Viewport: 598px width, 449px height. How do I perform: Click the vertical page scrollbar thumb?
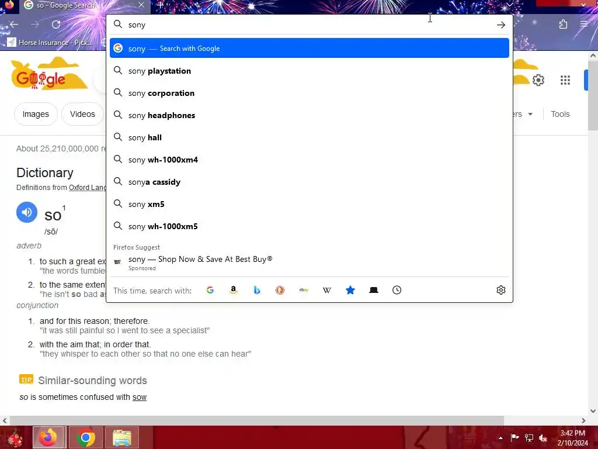pyautogui.click(x=593, y=95)
